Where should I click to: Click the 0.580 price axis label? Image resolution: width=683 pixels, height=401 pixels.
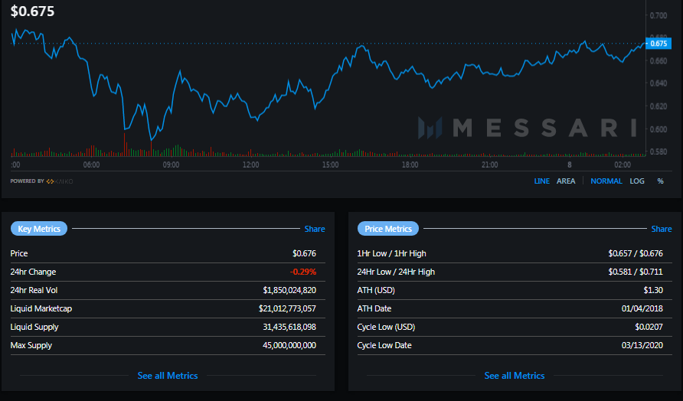658,152
